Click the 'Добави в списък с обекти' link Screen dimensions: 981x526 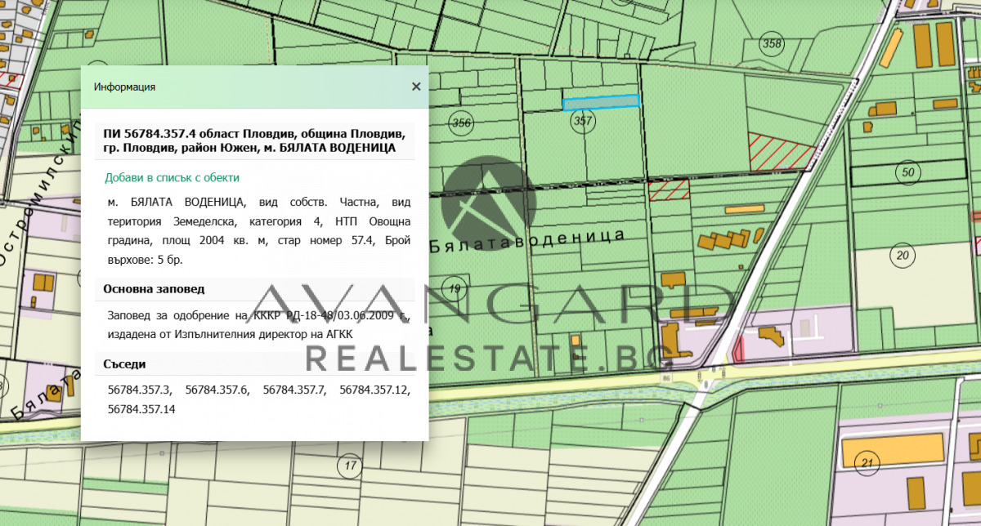172,177
